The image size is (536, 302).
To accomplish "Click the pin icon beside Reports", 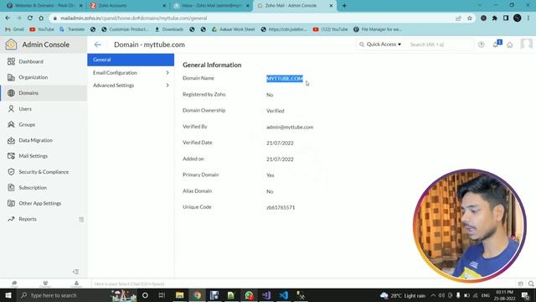I will (81, 219).
